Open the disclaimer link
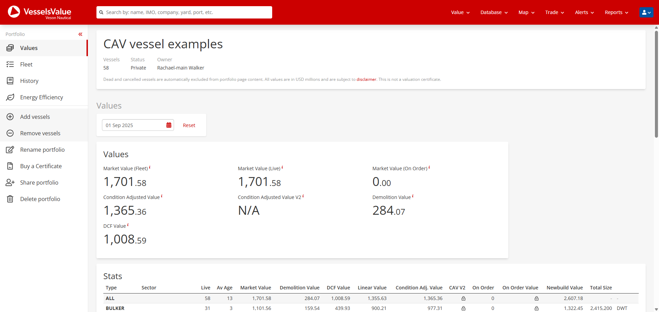659x312 pixels. 366,79
